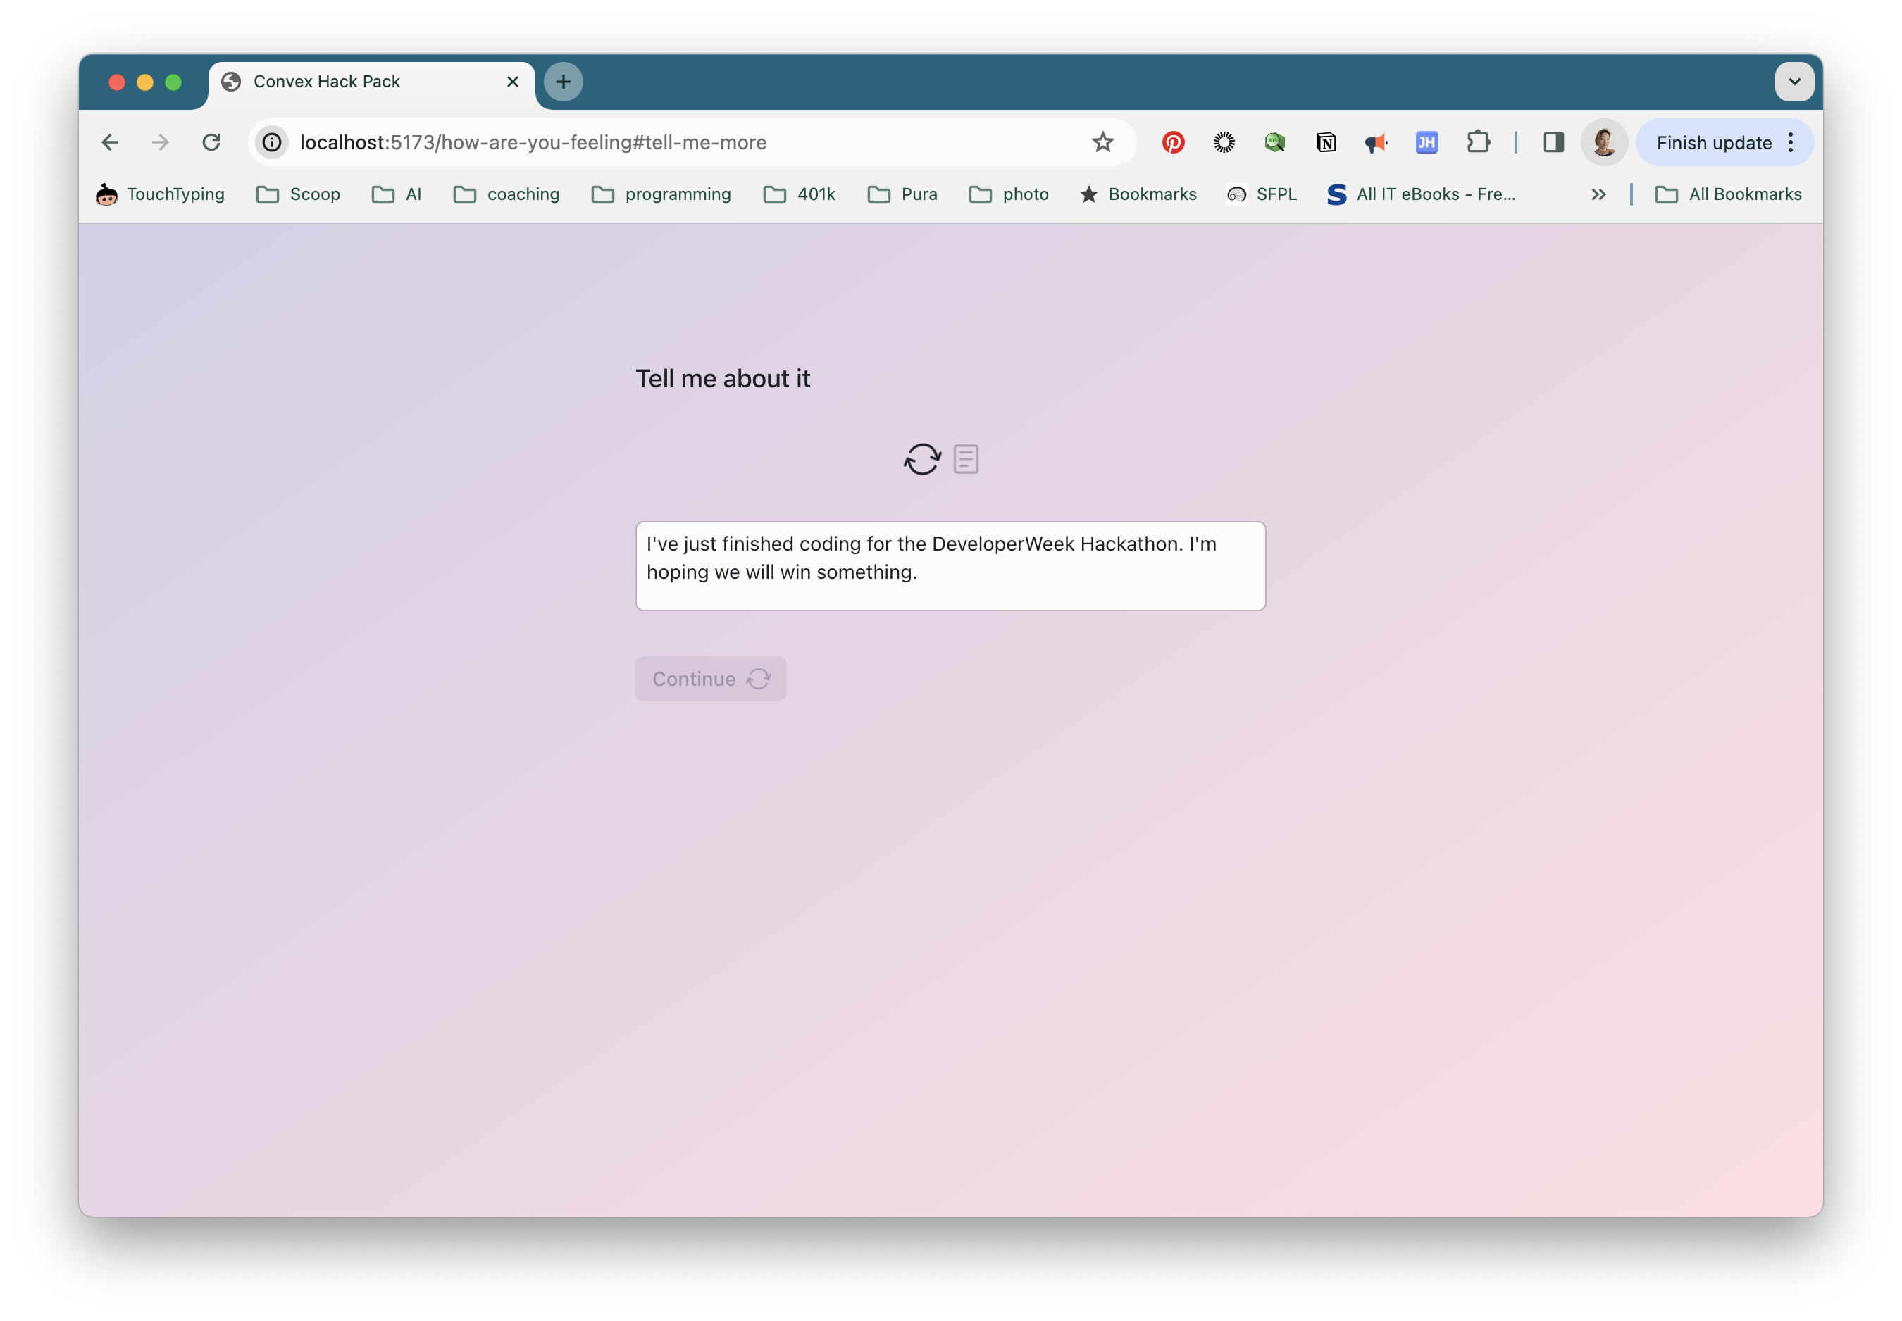1902x1321 pixels.
Task: Click the Finish update button
Action: [1713, 142]
